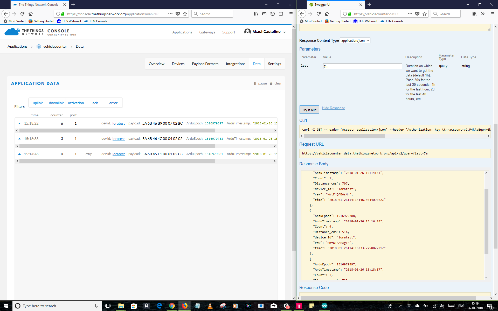Go to Applications in the breadcrumb

(x=17, y=46)
